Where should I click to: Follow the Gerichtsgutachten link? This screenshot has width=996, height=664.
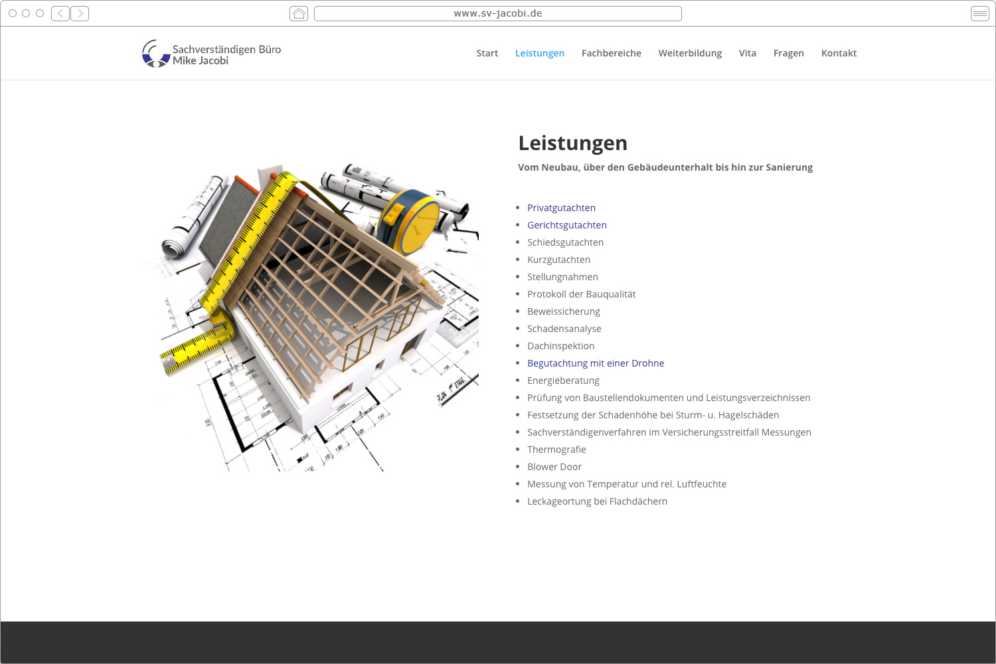click(x=567, y=225)
